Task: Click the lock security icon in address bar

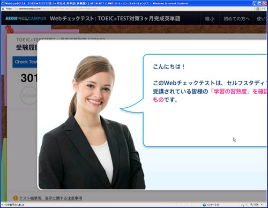Action: tap(257, 9)
